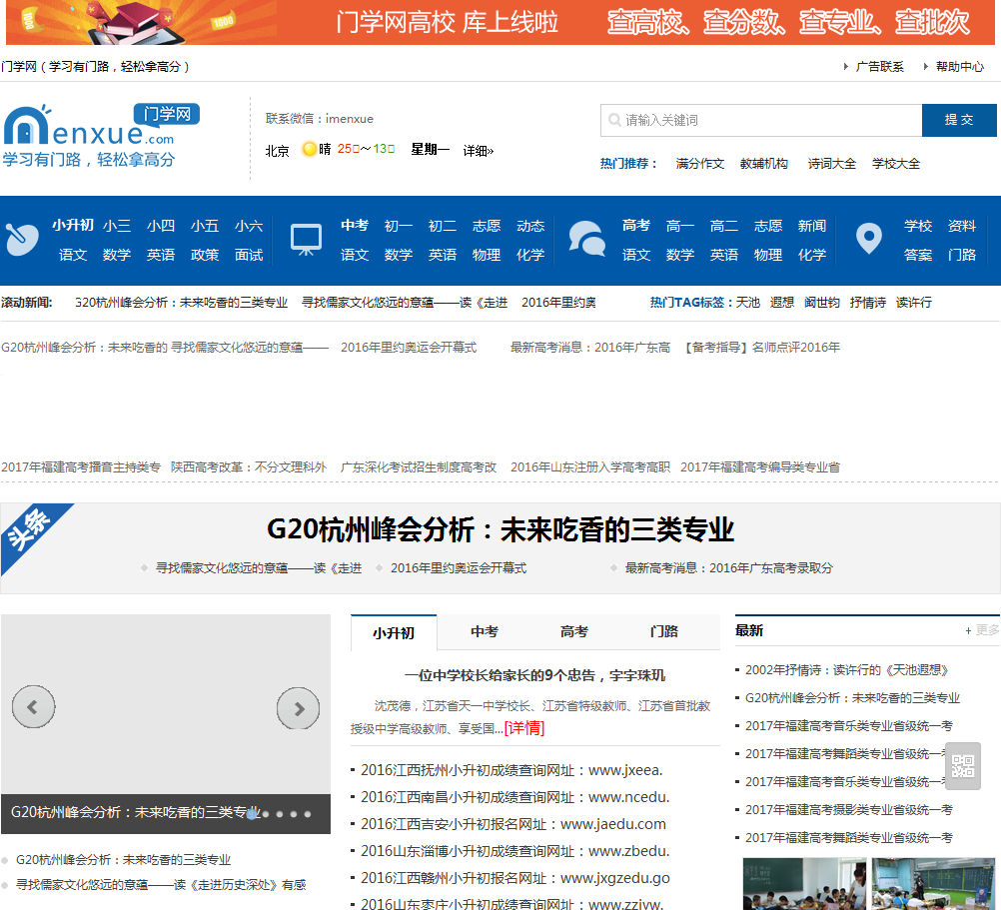Viewport: 1001px width, 910px height.
Task: Open 广东深化考试招生制度高考改 link
Action: click(419, 467)
